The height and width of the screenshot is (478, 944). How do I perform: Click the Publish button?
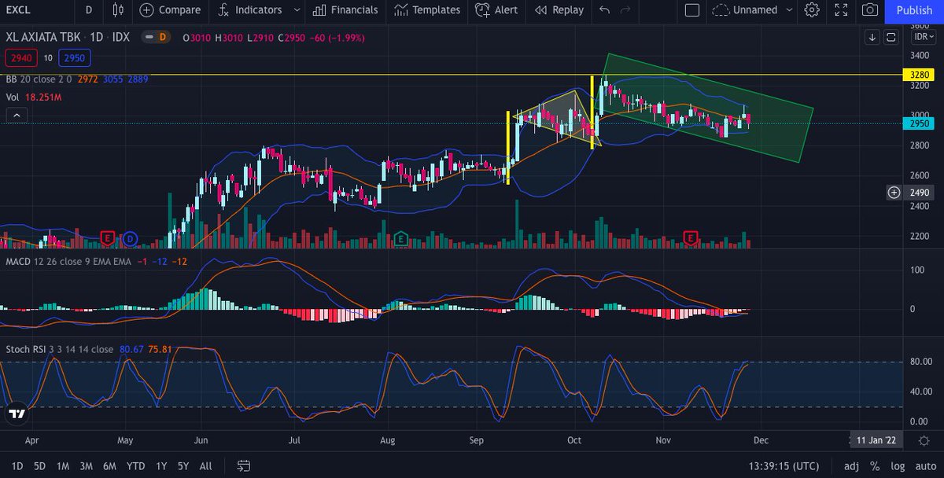pos(914,10)
